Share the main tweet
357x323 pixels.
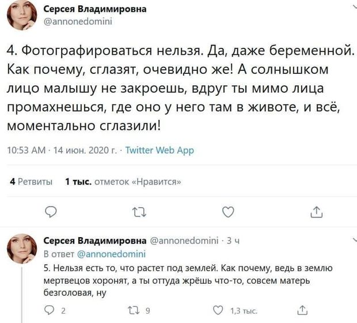316,212
